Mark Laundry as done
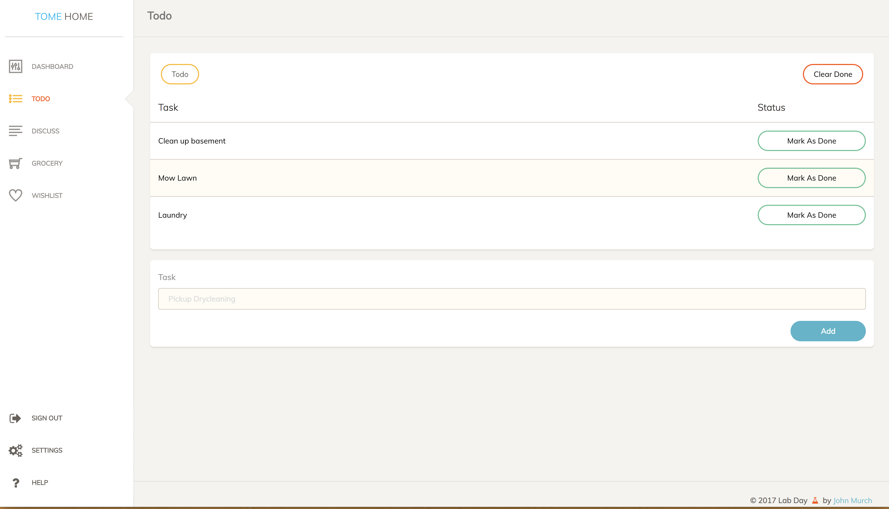The height and width of the screenshot is (509, 889). tap(811, 215)
